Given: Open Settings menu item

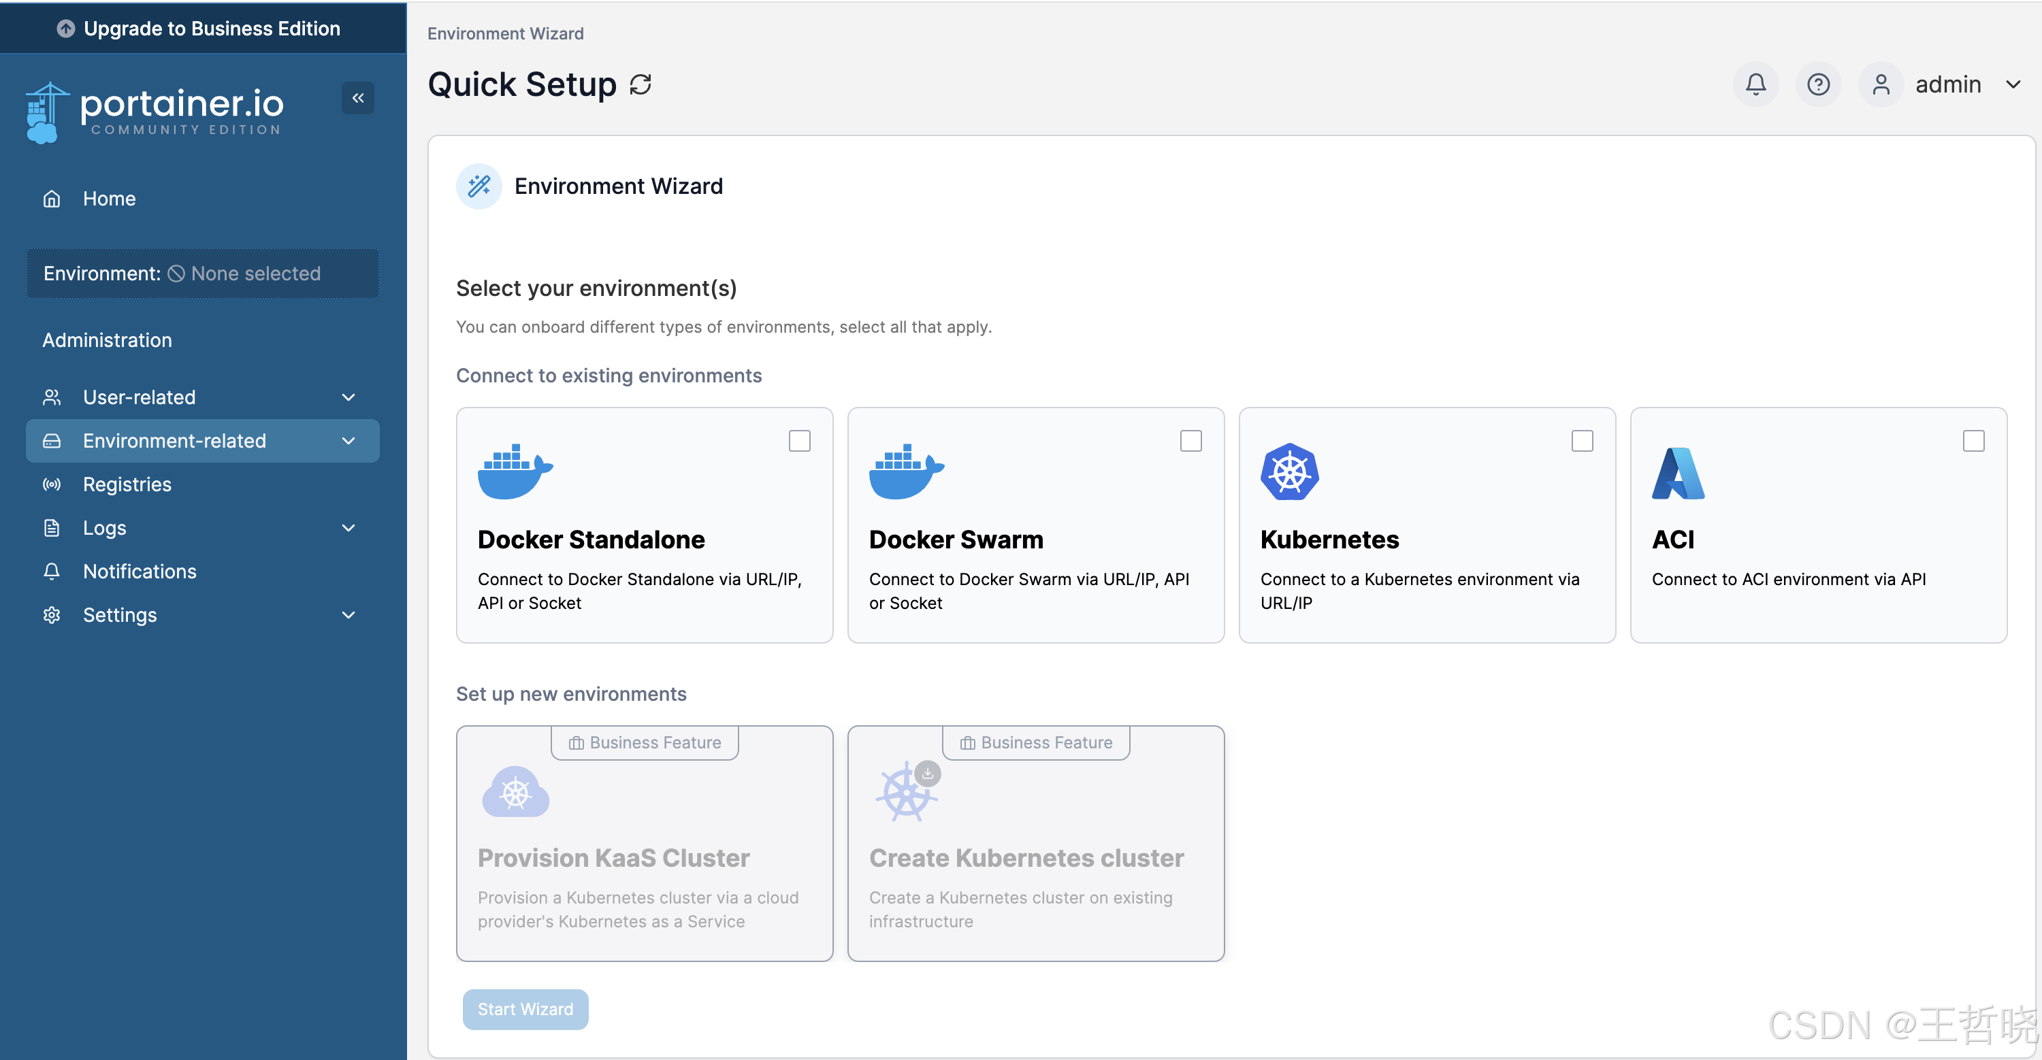Looking at the screenshot, I should 202,615.
